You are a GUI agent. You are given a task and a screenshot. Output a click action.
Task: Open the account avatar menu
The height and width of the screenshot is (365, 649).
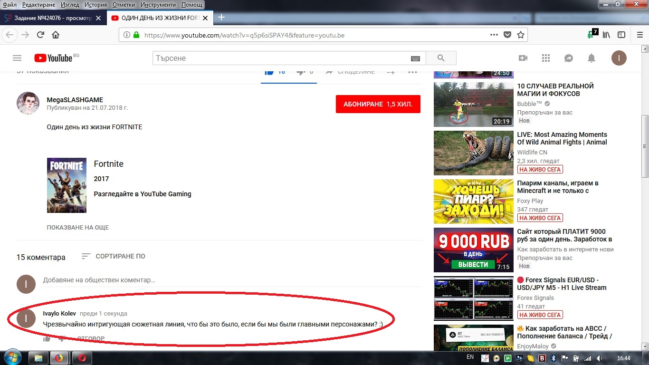[619, 58]
